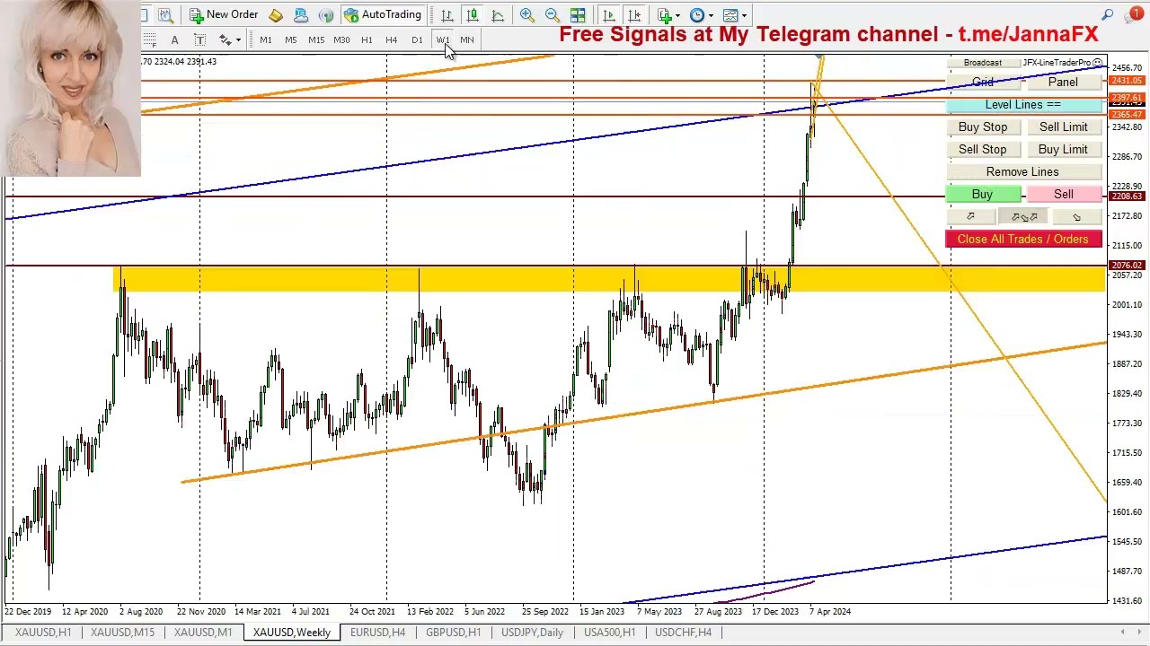Open the XAUUSD,H1 chart tab

pyautogui.click(x=43, y=633)
